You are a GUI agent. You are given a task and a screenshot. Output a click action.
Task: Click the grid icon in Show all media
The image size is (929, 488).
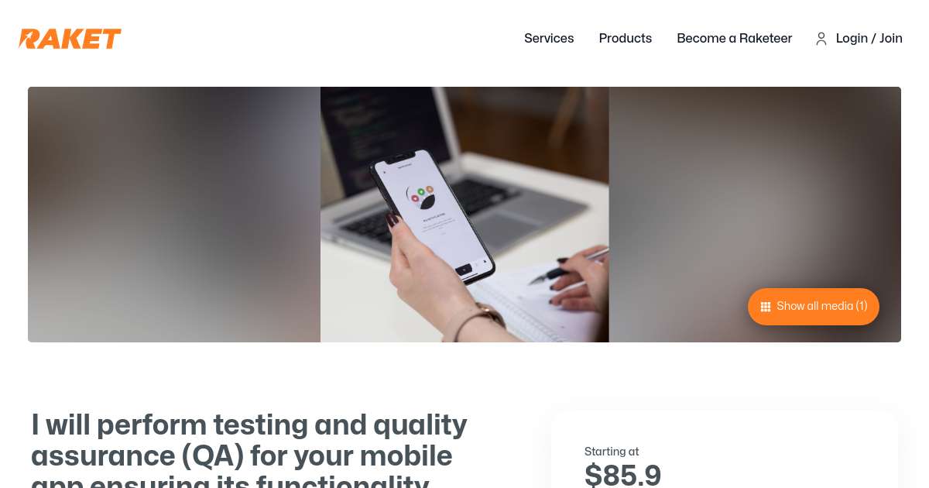point(766,307)
